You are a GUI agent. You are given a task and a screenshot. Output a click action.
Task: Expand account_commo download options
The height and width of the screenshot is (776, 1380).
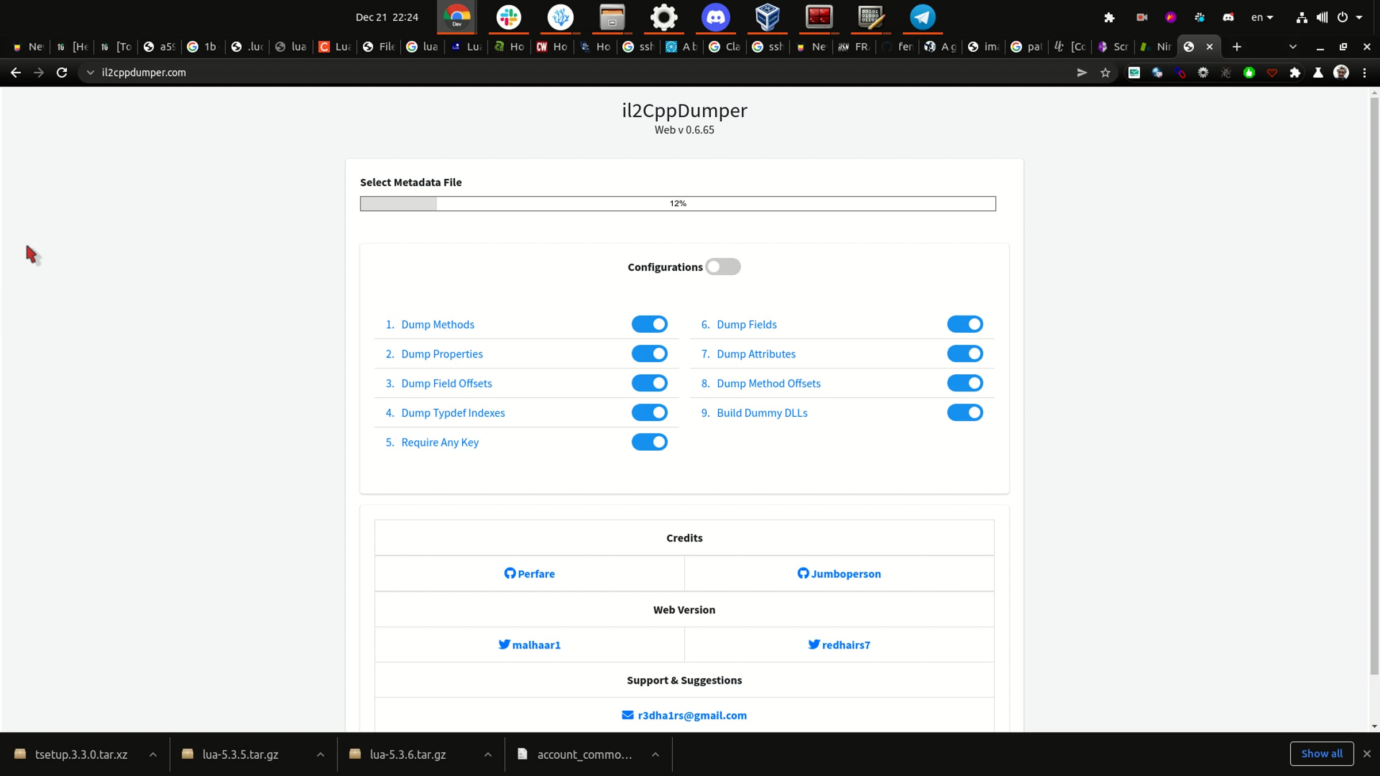655,755
